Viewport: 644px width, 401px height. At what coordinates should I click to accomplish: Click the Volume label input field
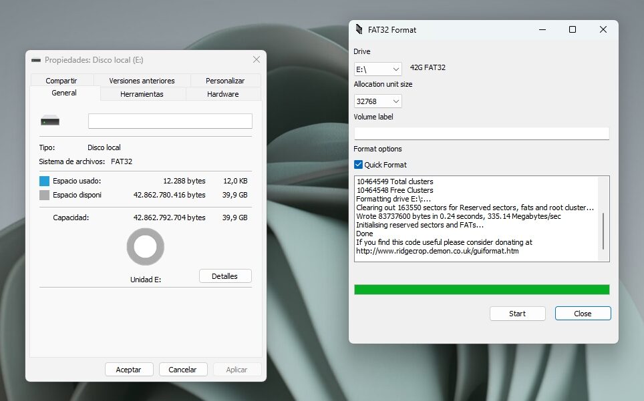click(482, 133)
